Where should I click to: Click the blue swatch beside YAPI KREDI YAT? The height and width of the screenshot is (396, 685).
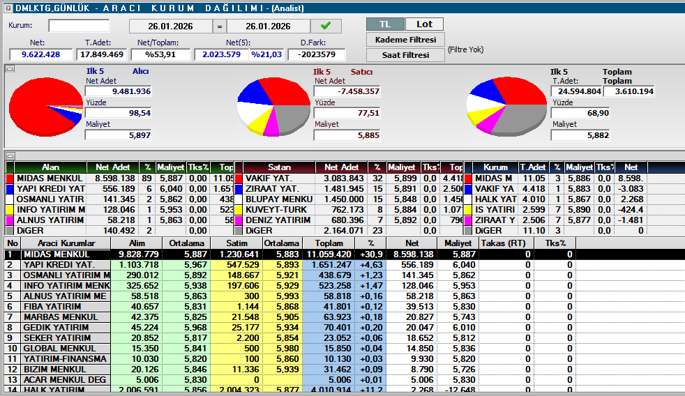click(x=10, y=189)
